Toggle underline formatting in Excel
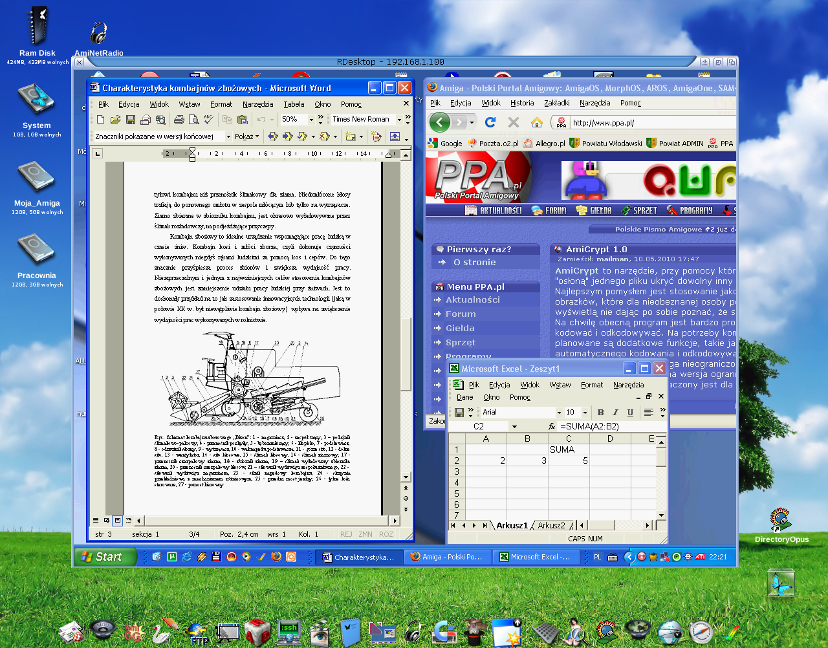This screenshot has height=648, width=828. 630,412
